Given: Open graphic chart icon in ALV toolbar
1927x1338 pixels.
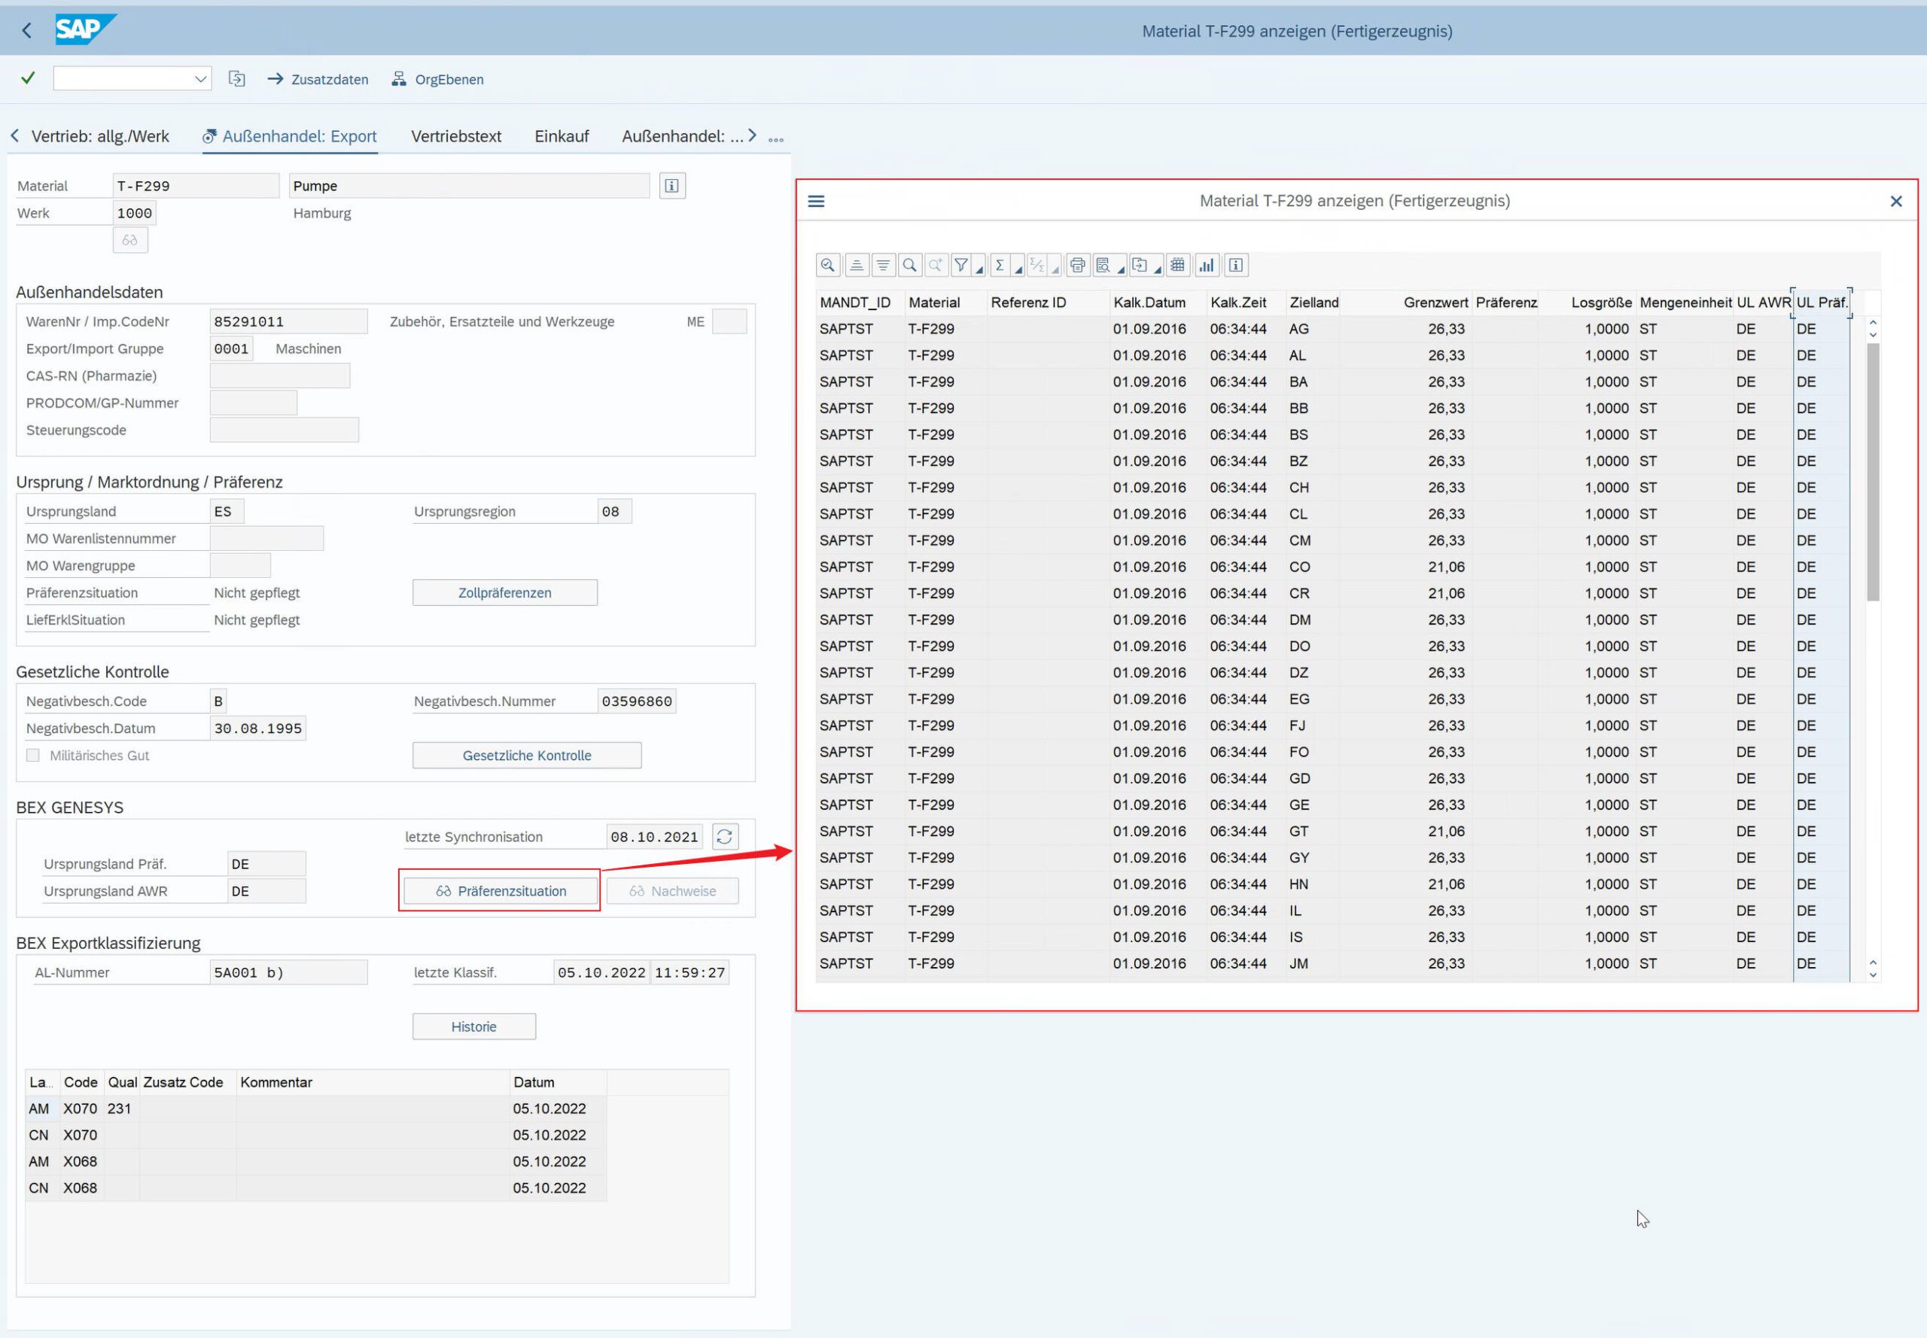Looking at the screenshot, I should pyautogui.click(x=1207, y=266).
